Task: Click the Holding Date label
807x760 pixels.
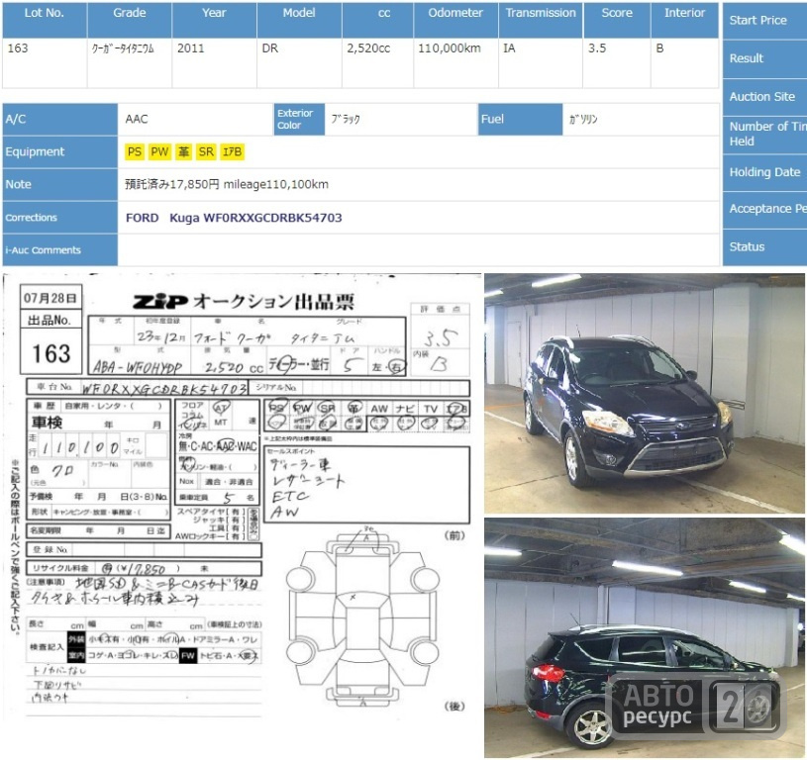Action: coord(764,172)
